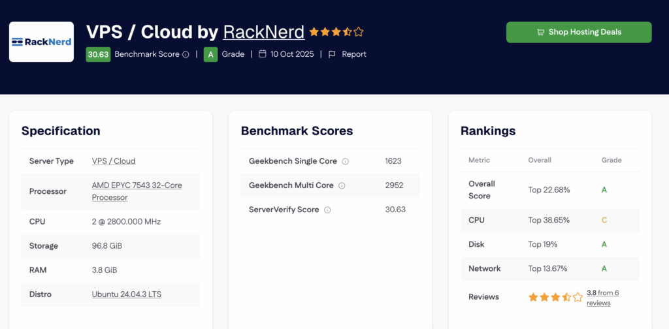The height and width of the screenshot is (329, 669).
Task: Click the green A grade badge
Action: tap(210, 54)
